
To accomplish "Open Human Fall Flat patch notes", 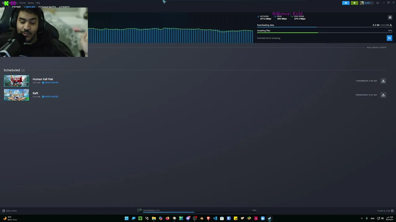I will (x=50, y=83).
